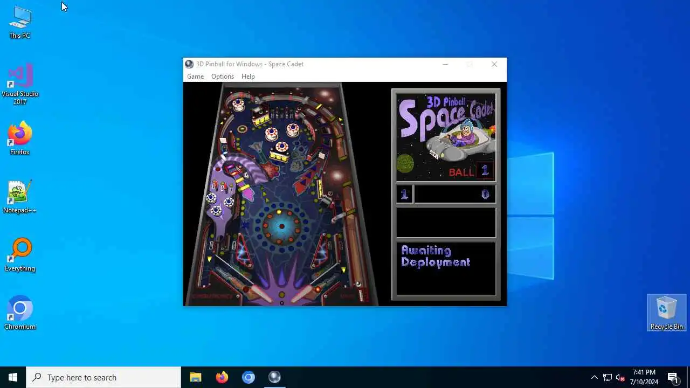Open Chromium from the taskbar

(x=249, y=377)
